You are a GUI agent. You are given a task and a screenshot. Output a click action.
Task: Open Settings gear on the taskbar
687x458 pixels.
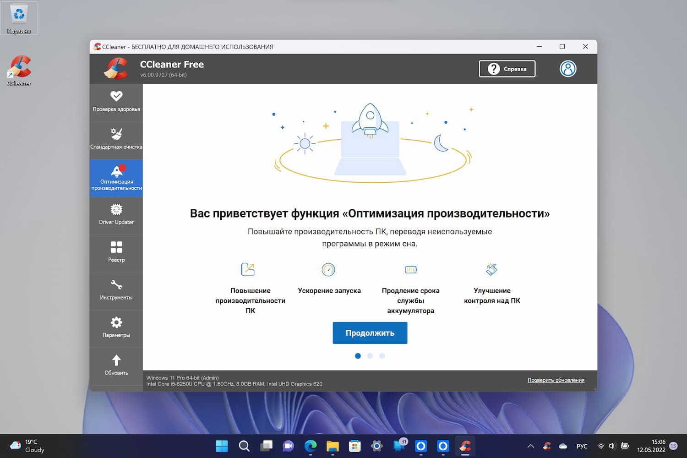tap(377, 446)
